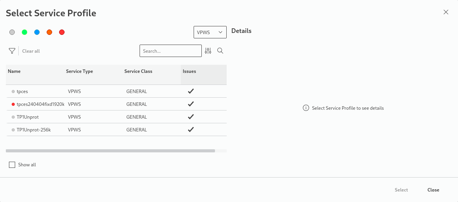Click the magnifier search icon
458x202 pixels.
(220, 51)
